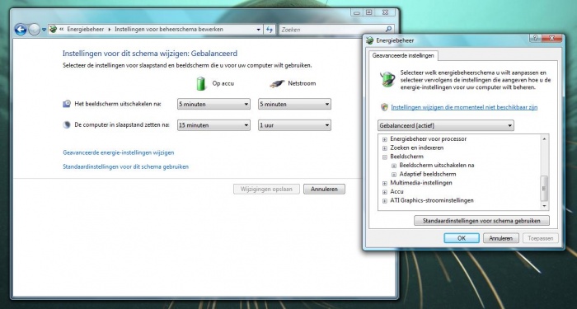Expand the Accu node
The height and width of the screenshot is (309, 577).
click(x=385, y=192)
